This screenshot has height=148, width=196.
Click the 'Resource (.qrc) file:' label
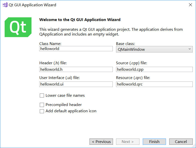[133, 78]
